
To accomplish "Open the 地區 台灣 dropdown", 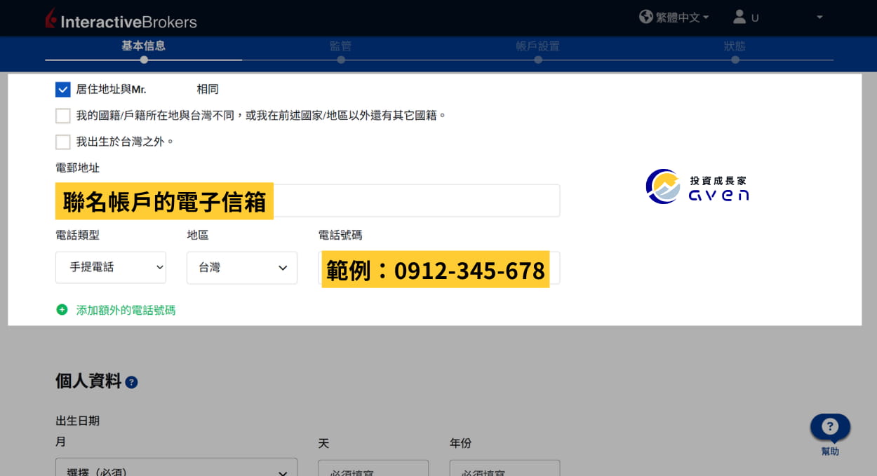I will pos(242,267).
